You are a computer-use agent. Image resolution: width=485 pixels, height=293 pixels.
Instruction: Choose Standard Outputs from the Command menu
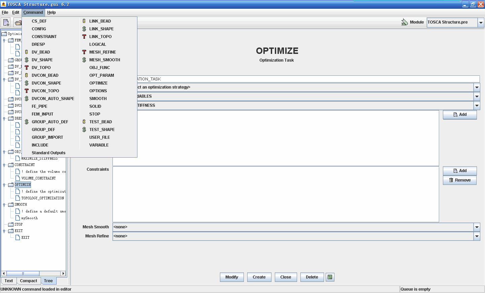[48, 153]
